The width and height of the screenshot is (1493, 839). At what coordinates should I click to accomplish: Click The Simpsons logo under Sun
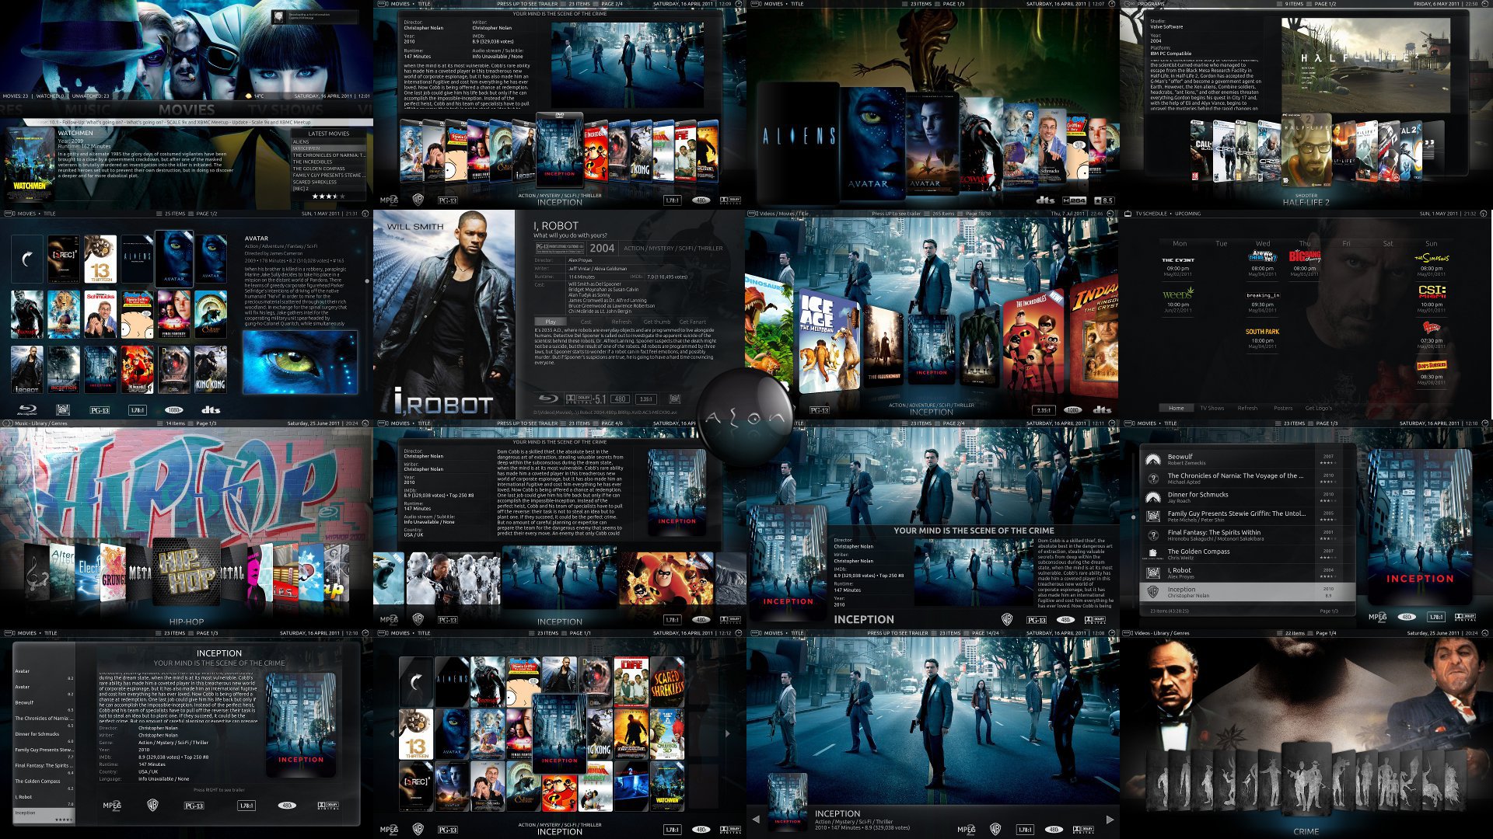1431,258
